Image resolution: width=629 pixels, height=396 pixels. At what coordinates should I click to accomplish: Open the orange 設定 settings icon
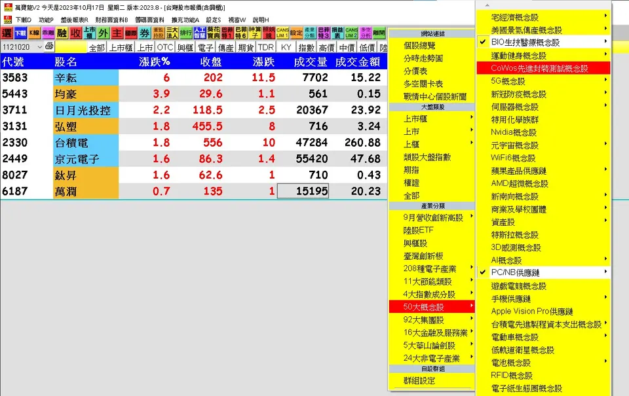[x=296, y=33]
